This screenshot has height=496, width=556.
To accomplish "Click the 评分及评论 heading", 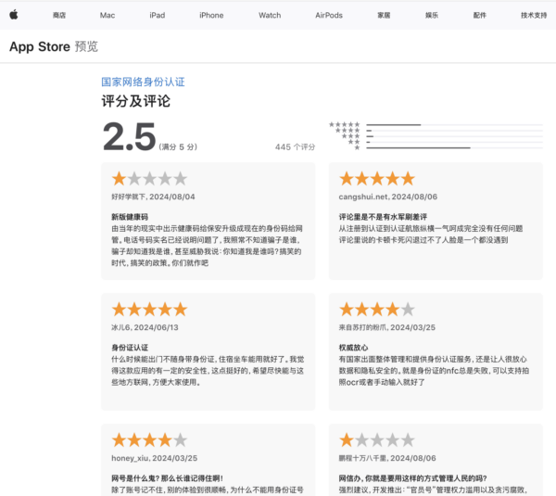I will (x=136, y=101).
